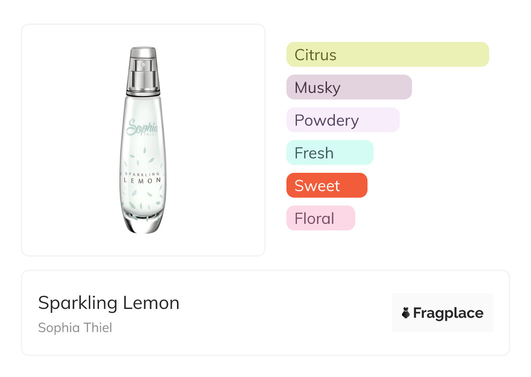531x377 pixels.
Task: Open the Sophia Thiel brand link
Action: [75, 328]
